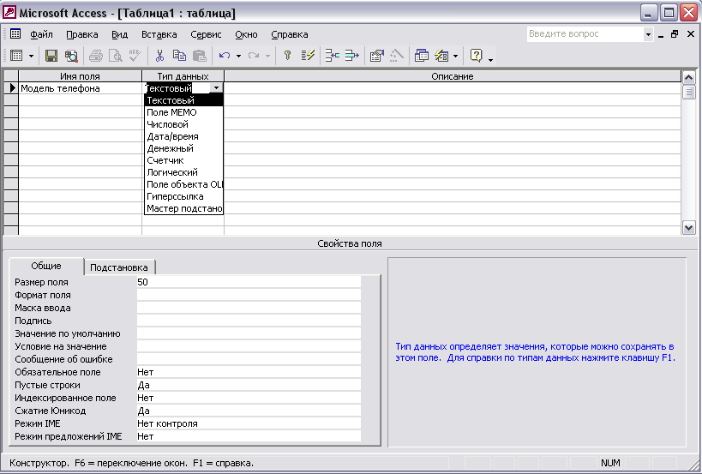Click the Database Window icon
This screenshot has width=702, height=474.
point(422,56)
